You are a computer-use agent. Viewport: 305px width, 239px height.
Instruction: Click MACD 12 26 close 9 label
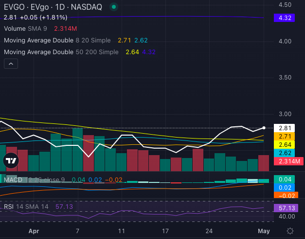(x=34, y=179)
